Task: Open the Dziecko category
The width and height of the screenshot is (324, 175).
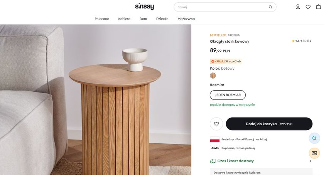Action: click(162, 19)
